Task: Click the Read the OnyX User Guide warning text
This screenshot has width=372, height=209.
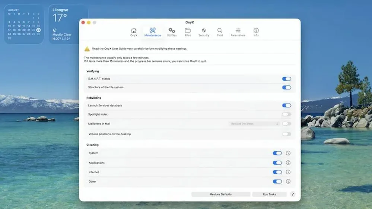Action: (x=140, y=49)
